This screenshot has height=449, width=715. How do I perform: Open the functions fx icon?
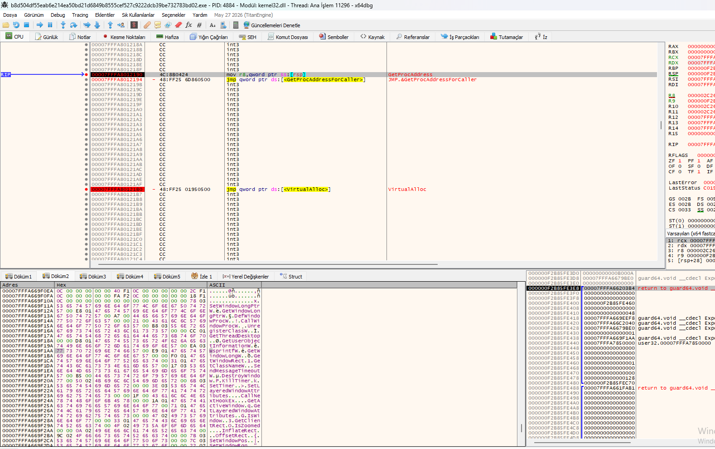tap(189, 25)
